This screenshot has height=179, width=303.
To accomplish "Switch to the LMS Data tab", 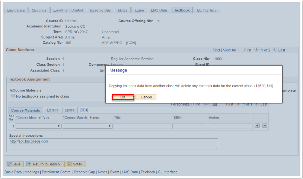I will pyautogui.click(x=159, y=10).
